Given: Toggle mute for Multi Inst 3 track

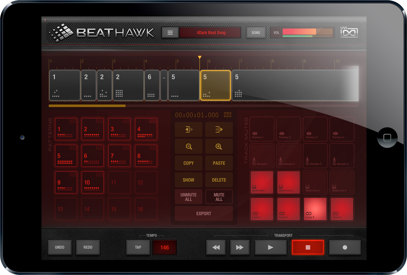Looking at the screenshot, I should coord(315,182).
